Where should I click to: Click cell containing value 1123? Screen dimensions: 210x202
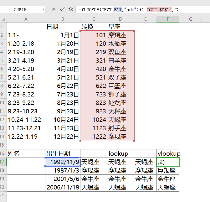click(94, 128)
